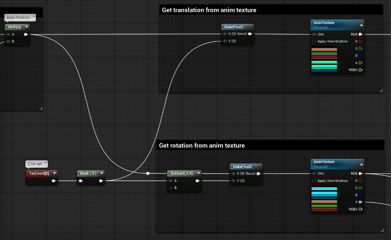Click the rotation AnimTexture G output pin
Viewport: 391px width, 240px height.
pyautogui.click(x=360, y=188)
